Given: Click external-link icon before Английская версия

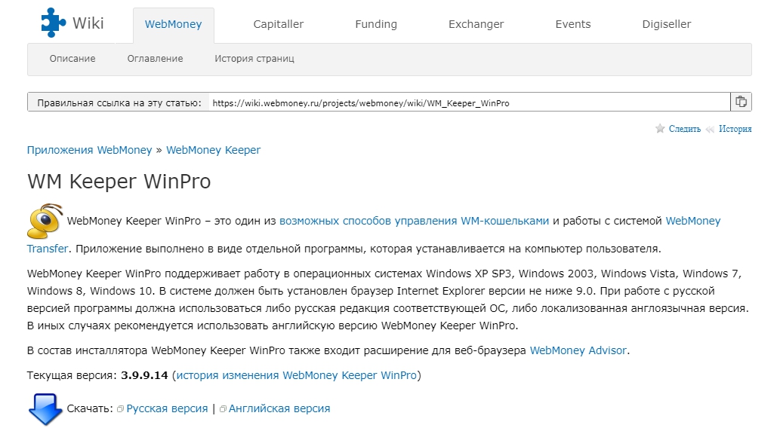Looking at the screenshot, I should (223, 409).
